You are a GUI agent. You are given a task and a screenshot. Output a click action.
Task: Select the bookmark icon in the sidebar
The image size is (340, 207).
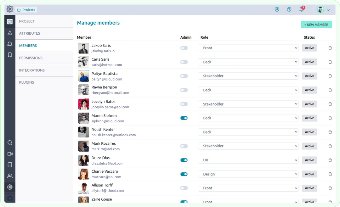[10, 55]
